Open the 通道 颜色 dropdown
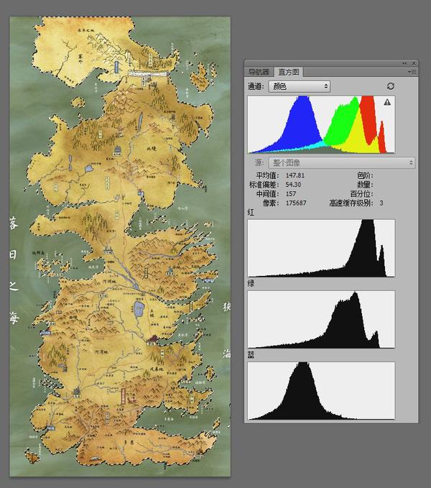This screenshot has height=488, width=431. 299,86
